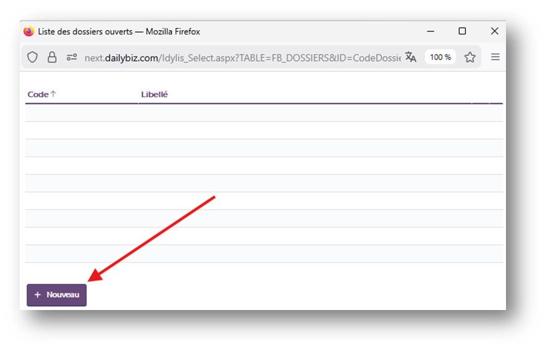The height and width of the screenshot is (350, 546).
Task: Create a new dossier with Nouveau button
Action: (x=57, y=295)
